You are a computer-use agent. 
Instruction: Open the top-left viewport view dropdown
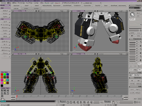(20, 11)
